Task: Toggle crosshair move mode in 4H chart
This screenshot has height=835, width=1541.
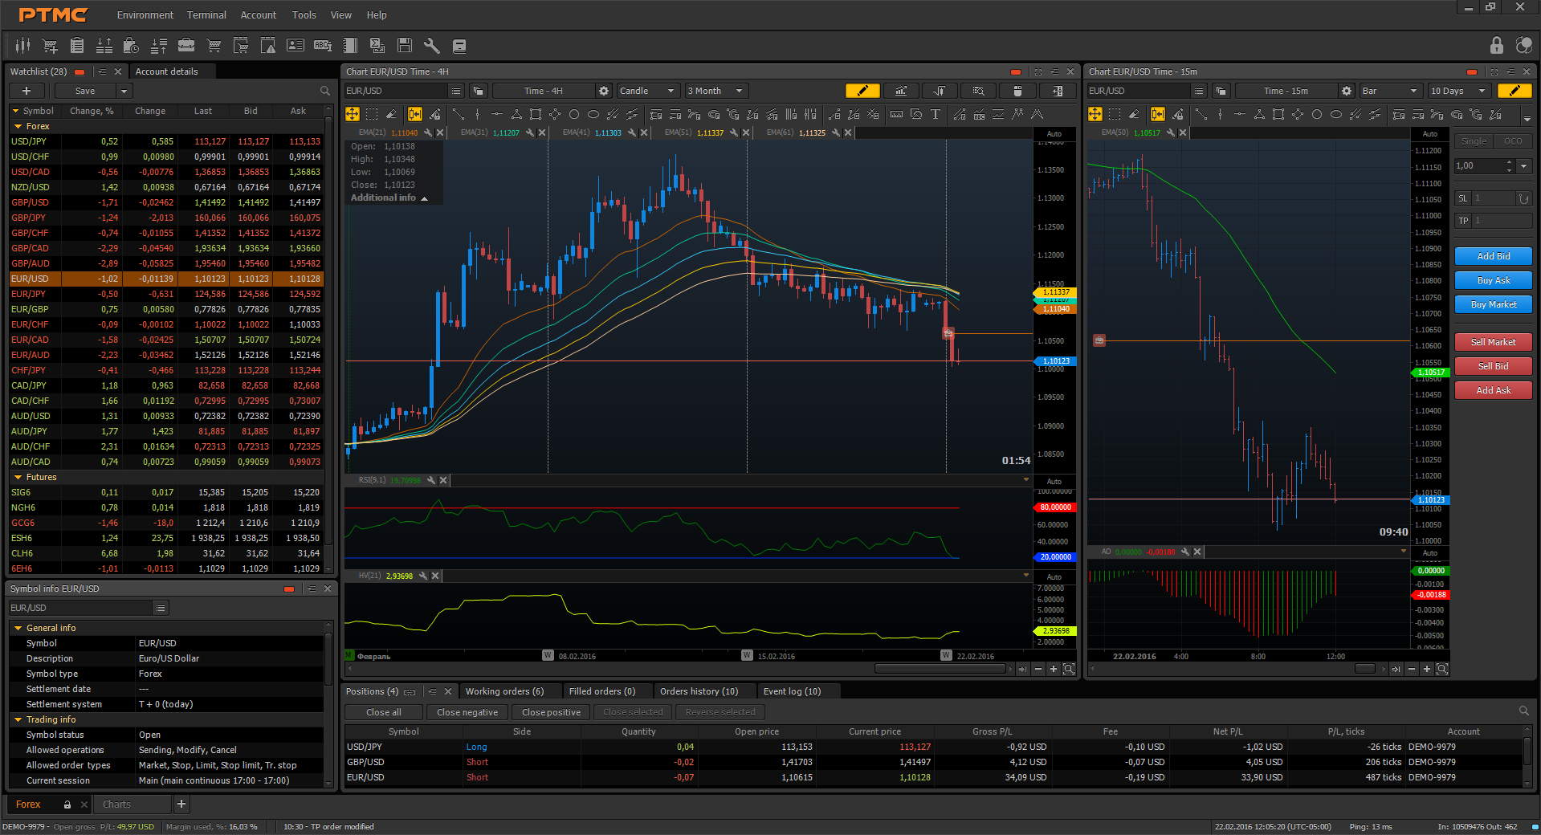Action: coord(353,114)
